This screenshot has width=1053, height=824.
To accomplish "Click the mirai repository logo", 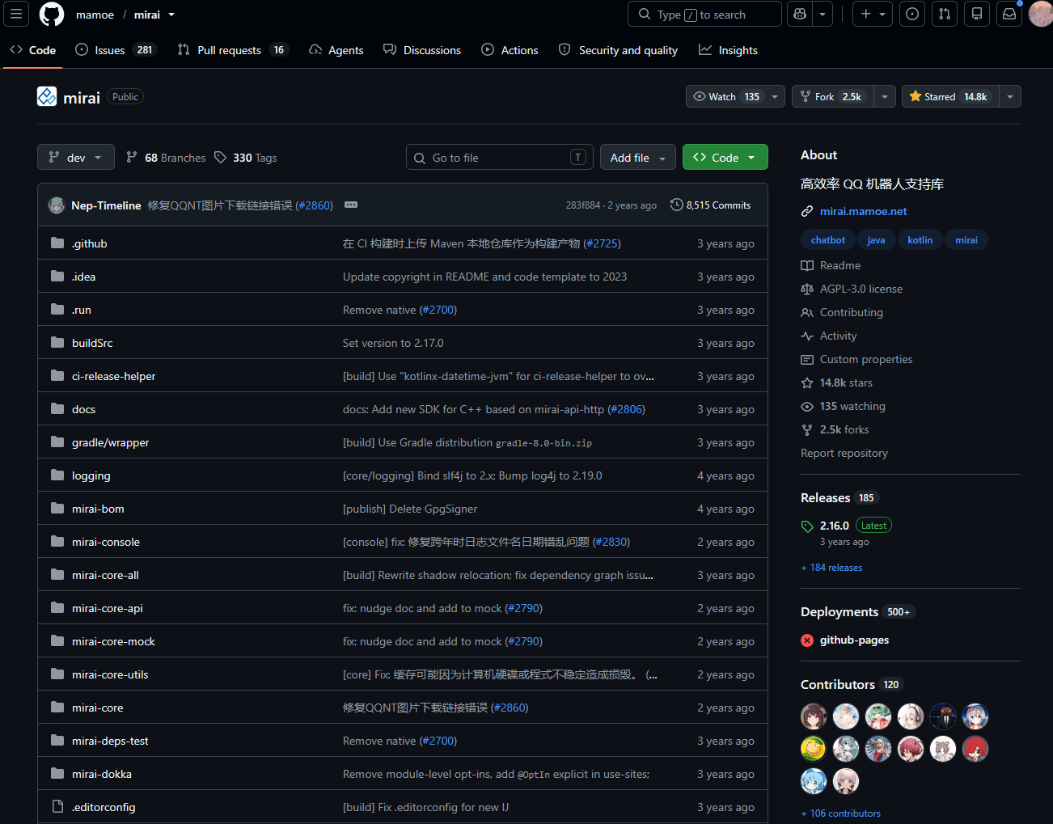I will (47, 96).
